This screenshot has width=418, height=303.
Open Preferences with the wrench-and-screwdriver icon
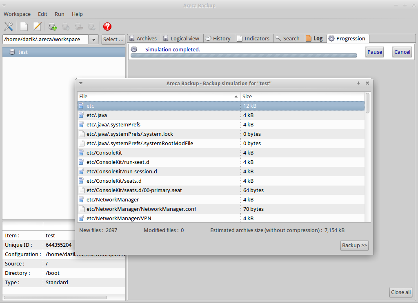pos(9,27)
